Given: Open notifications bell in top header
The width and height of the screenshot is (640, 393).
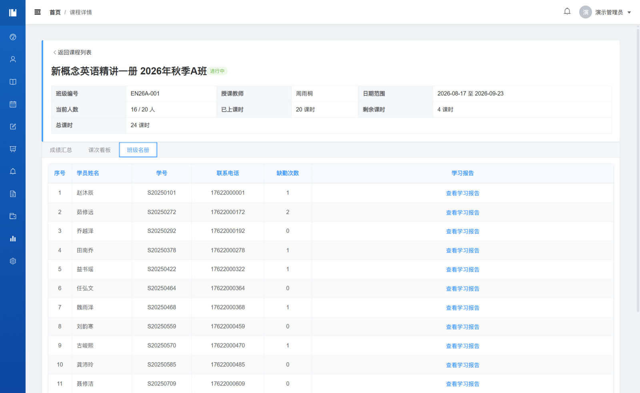Looking at the screenshot, I should click(x=567, y=12).
